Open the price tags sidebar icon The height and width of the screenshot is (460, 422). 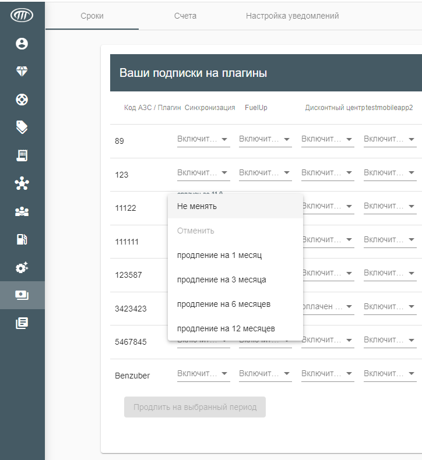click(x=22, y=128)
